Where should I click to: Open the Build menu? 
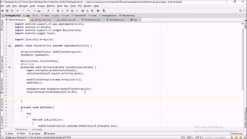(59, 6)
